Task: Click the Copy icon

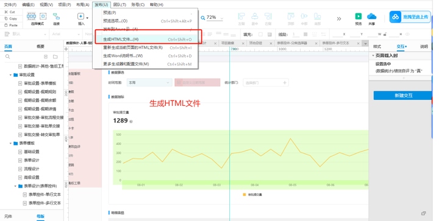Action: [x=6, y=19]
